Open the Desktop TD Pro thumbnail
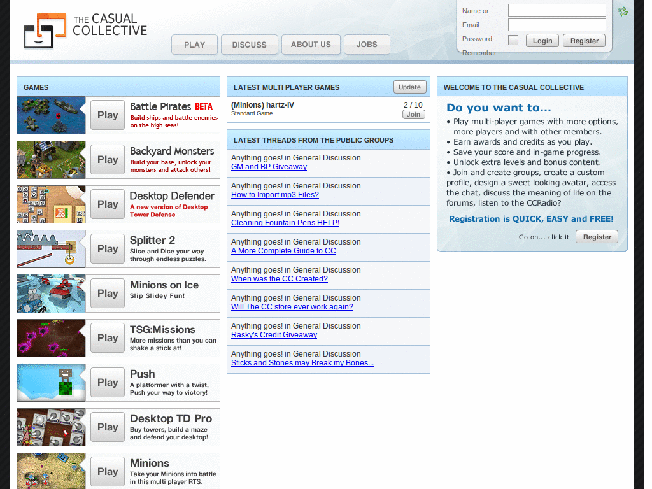The height and width of the screenshot is (489, 652). (51, 427)
